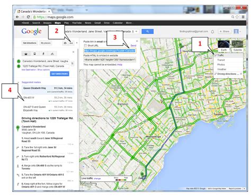The width and height of the screenshot is (251, 196).
Task: Click the Get directions button
Action: coord(30,43)
